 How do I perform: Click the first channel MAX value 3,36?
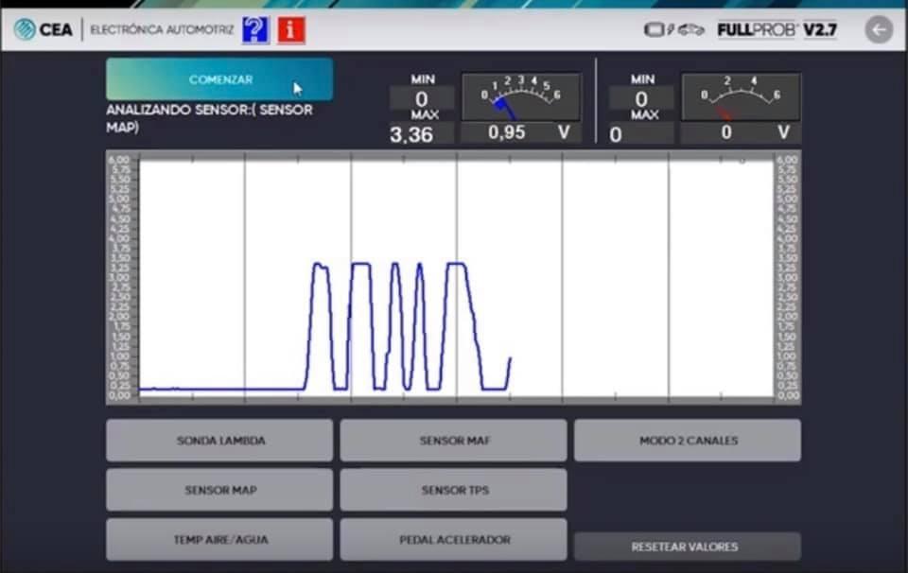point(411,135)
